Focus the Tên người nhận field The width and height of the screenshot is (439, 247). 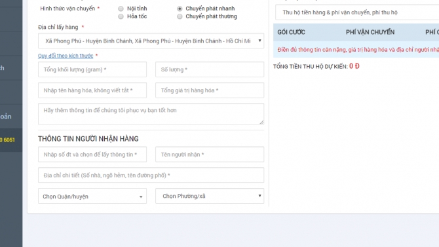coord(210,155)
